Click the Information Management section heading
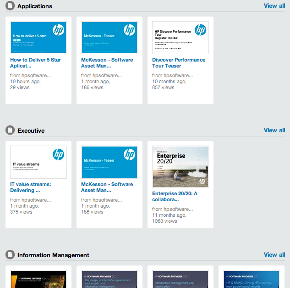This screenshot has height=288, width=290. coord(53,255)
